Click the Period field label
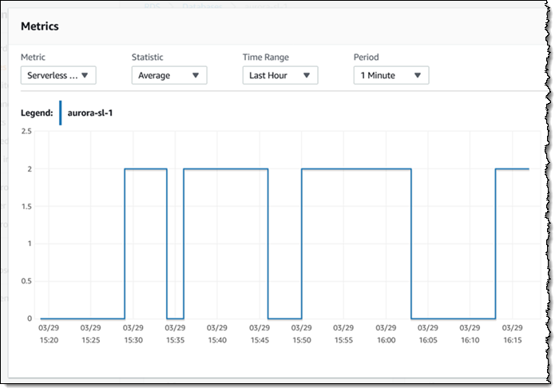 tap(367, 57)
